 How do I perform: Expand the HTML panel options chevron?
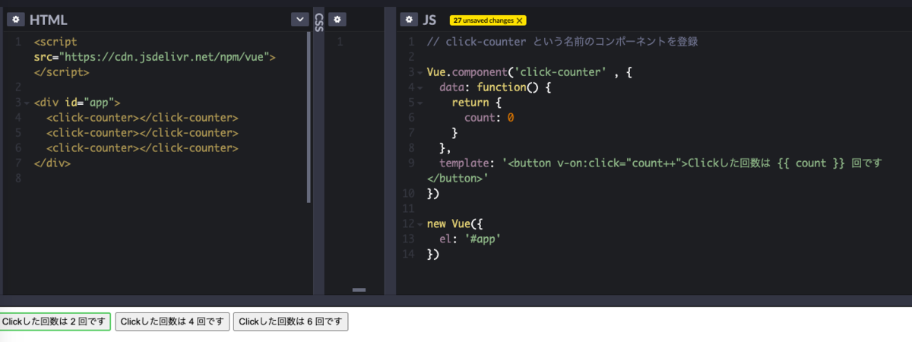pos(299,20)
